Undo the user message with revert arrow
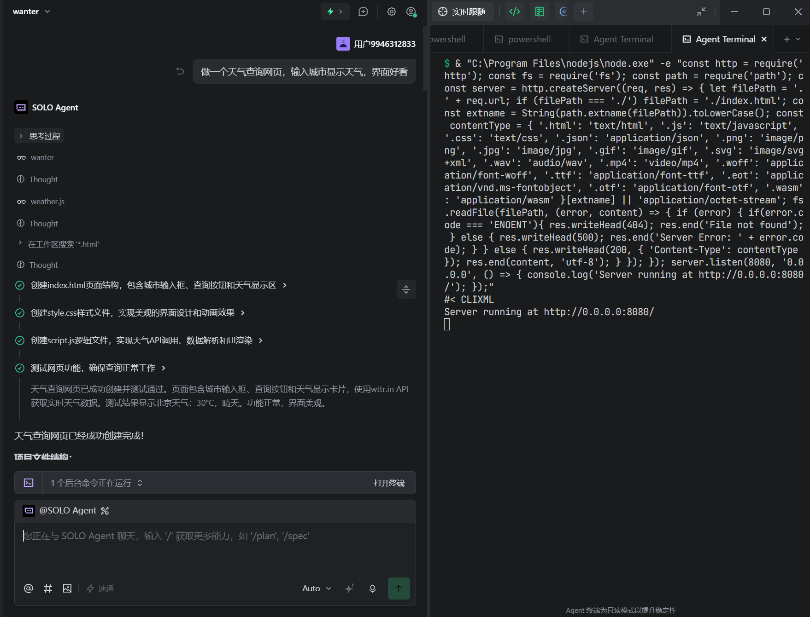This screenshot has height=617, width=810. 180,71
